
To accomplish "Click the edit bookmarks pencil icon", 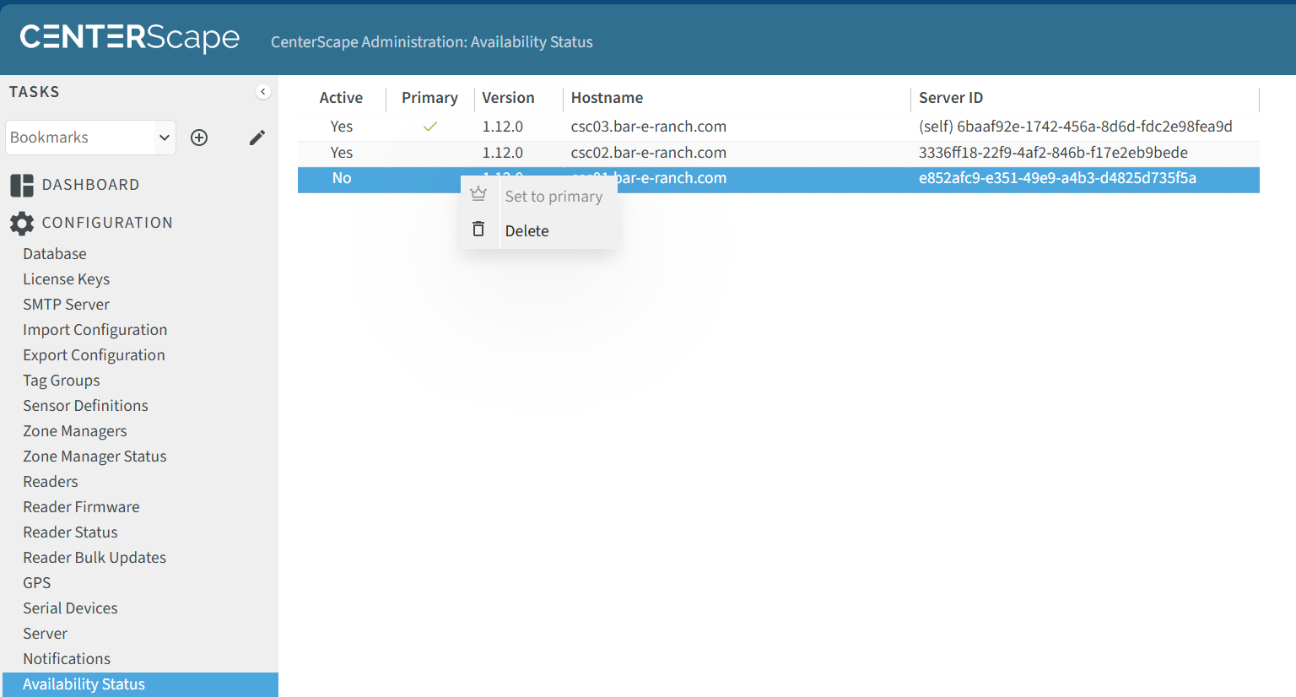I will point(257,138).
